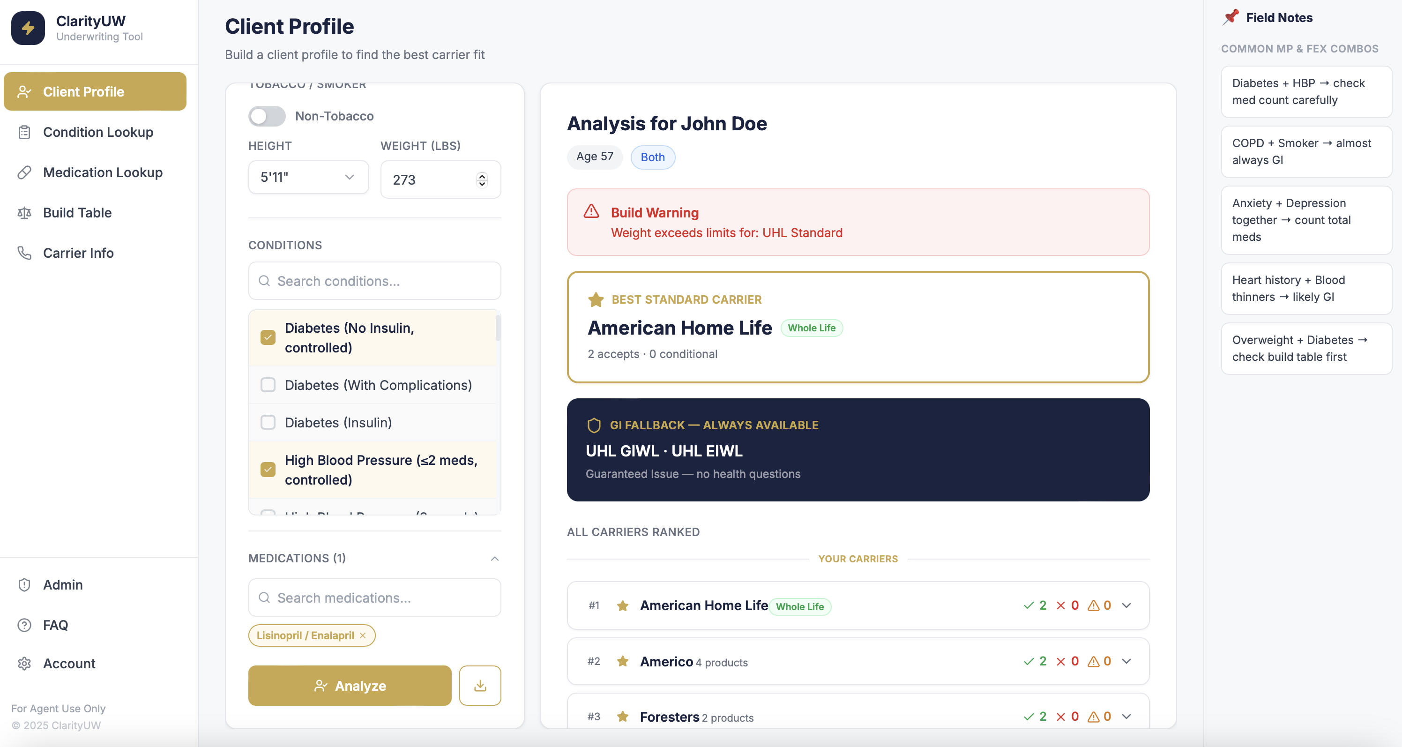Click the Search medications field

coord(374,598)
